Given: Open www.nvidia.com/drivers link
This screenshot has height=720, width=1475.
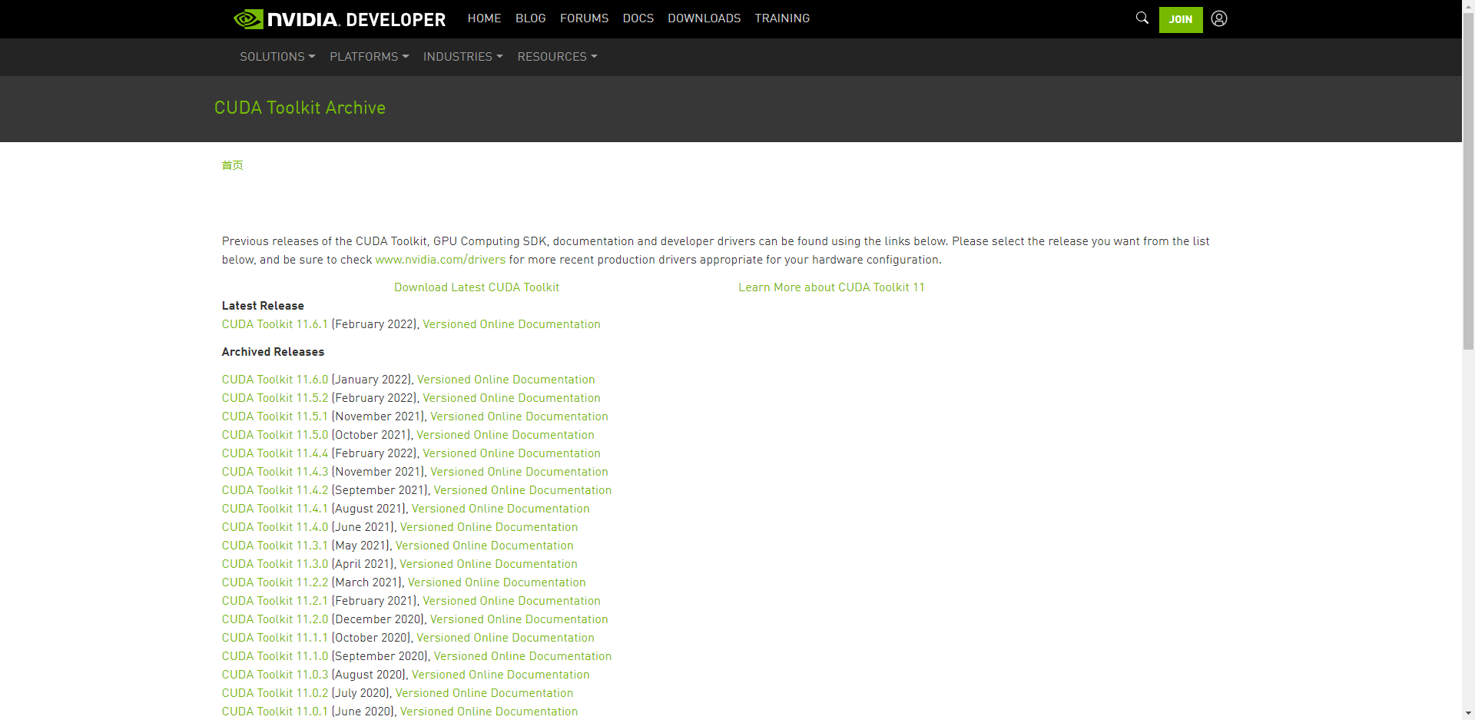Looking at the screenshot, I should 439,259.
